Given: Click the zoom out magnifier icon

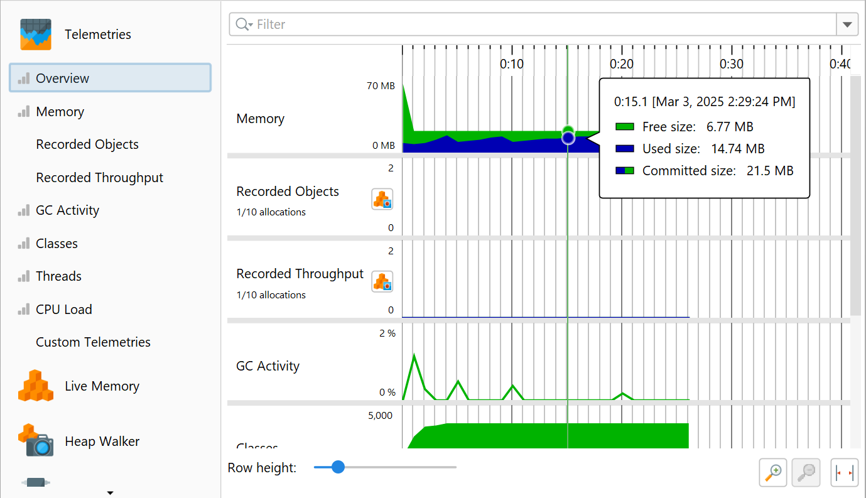Looking at the screenshot, I should [x=806, y=472].
